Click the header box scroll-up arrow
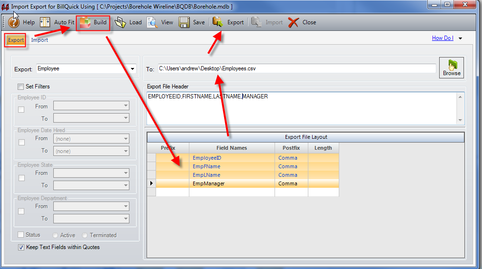This screenshot has height=269, width=482. point(460,97)
